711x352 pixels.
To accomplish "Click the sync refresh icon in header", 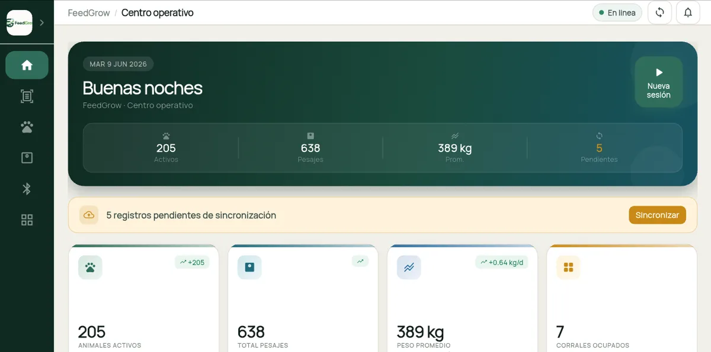I will click(x=659, y=12).
